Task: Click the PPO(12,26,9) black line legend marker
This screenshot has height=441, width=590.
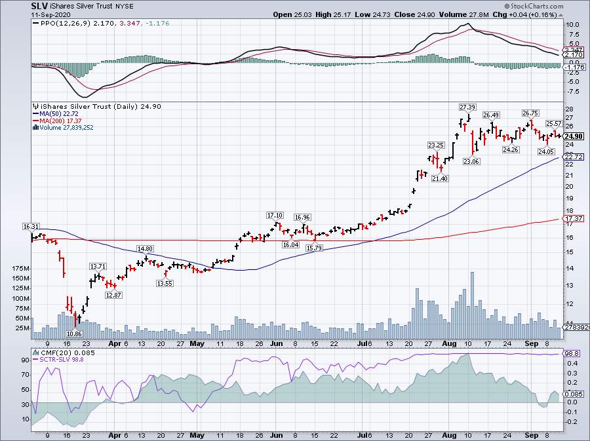Action: pyautogui.click(x=36, y=24)
